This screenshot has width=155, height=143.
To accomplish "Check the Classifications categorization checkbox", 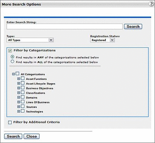I will pyautogui.click(x=22, y=93).
